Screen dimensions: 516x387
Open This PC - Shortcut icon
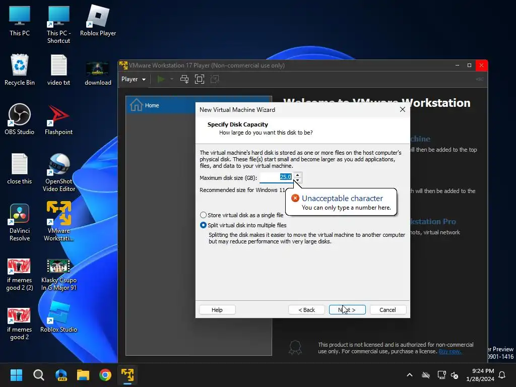pos(58,24)
